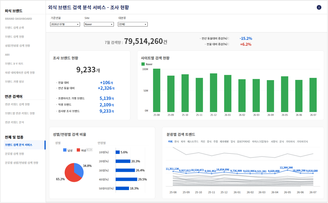Toggle the 남성 blue legend item
This screenshot has width=328, height=203.
click(x=68, y=150)
